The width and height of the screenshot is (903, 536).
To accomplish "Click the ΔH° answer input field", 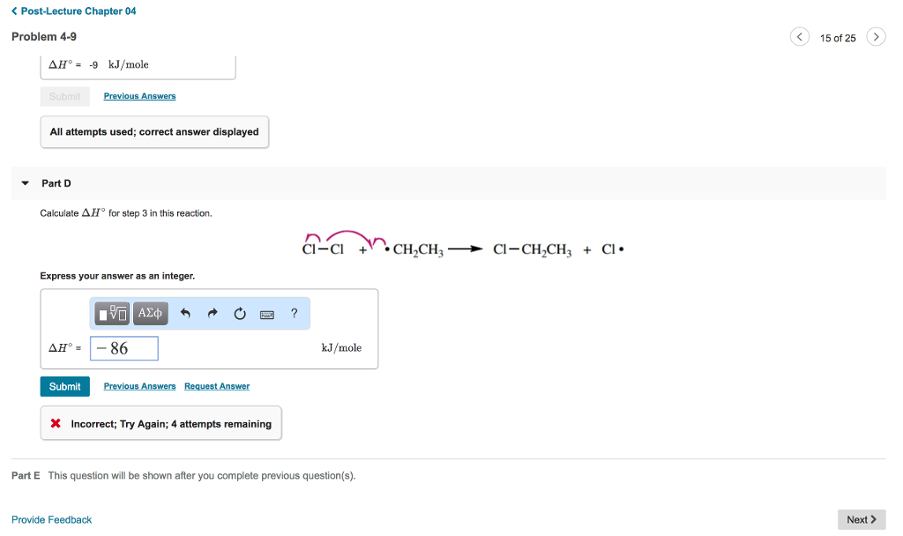I will pos(124,348).
